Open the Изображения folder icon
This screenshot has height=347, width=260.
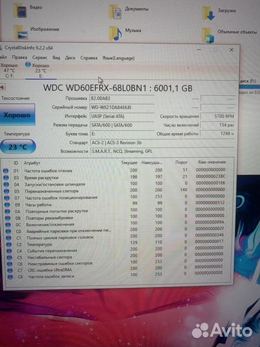21,32
